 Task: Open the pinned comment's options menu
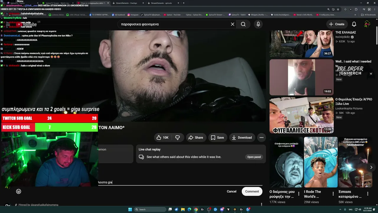point(261,204)
